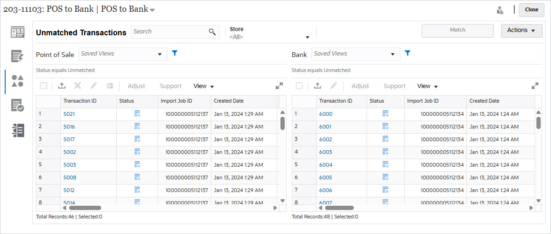Click the search magnifier icon
Viewport: 551px width, 234px height.
pyautogui.click(x=212, y=32)
